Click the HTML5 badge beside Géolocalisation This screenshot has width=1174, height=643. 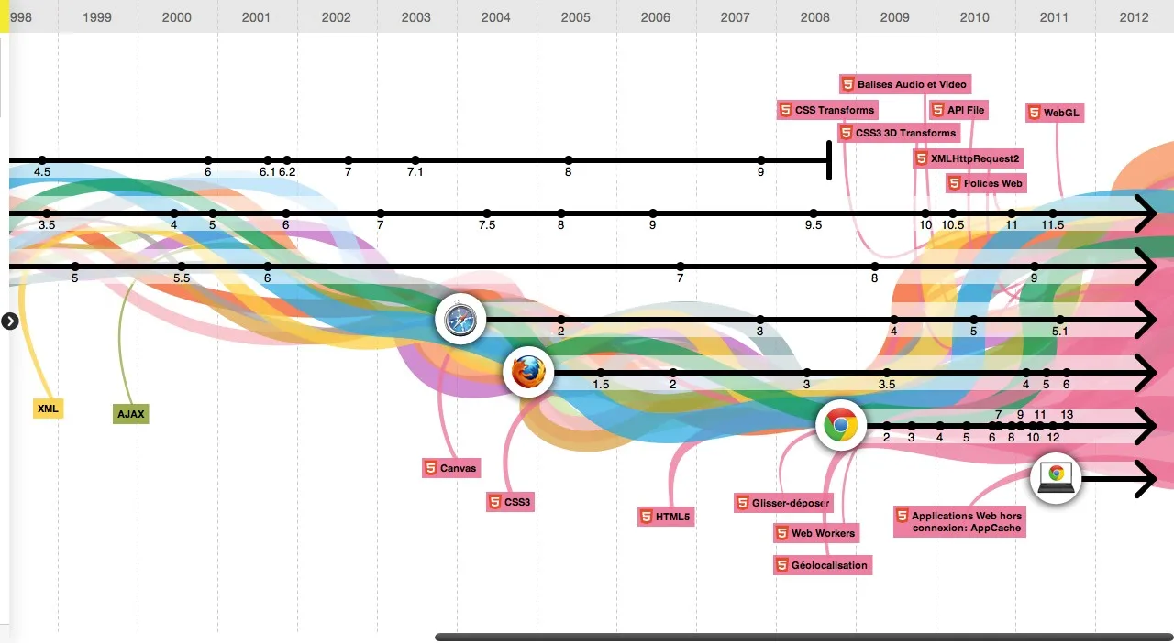(782, 565)
